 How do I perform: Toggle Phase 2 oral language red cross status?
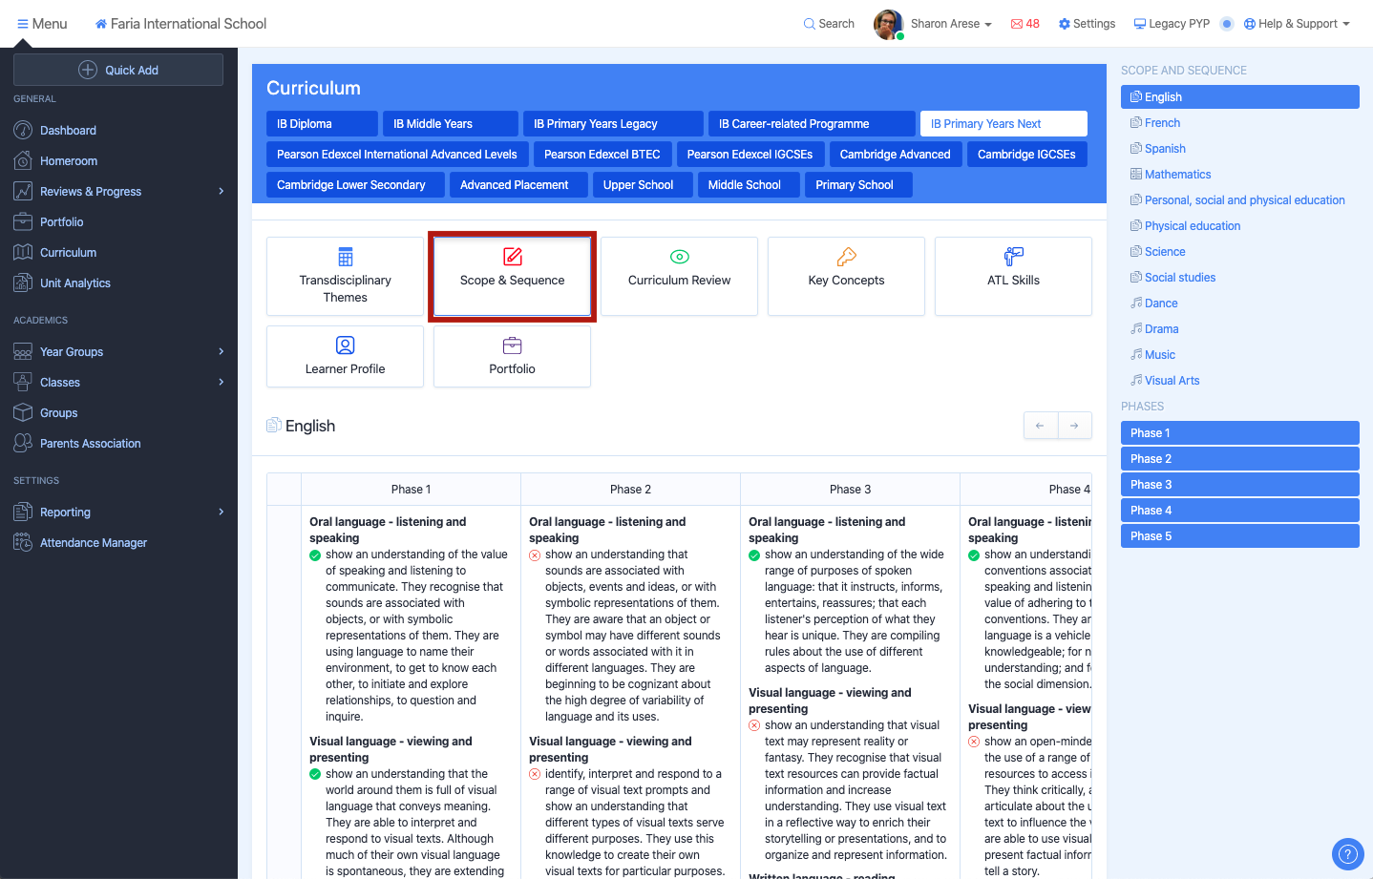pyautogui.click(x=535, y=555)
